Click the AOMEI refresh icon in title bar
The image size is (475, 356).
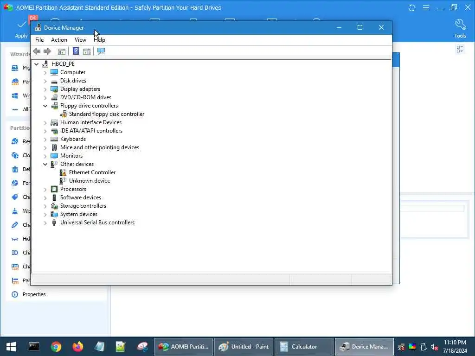click(x=412, y=7)
